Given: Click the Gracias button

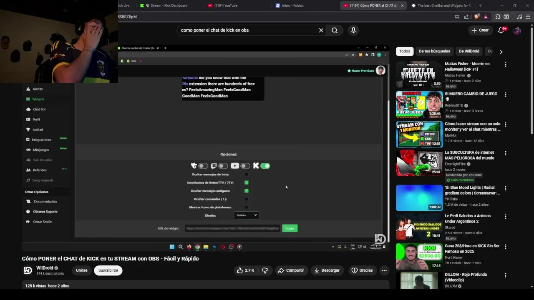Looking at the screenshot, I should coord(362,270).
